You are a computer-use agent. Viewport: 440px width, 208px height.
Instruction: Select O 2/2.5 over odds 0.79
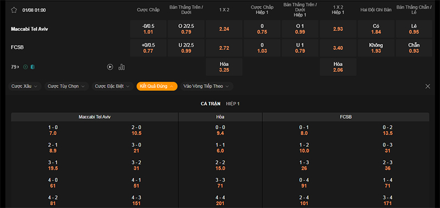click(186, 29)
